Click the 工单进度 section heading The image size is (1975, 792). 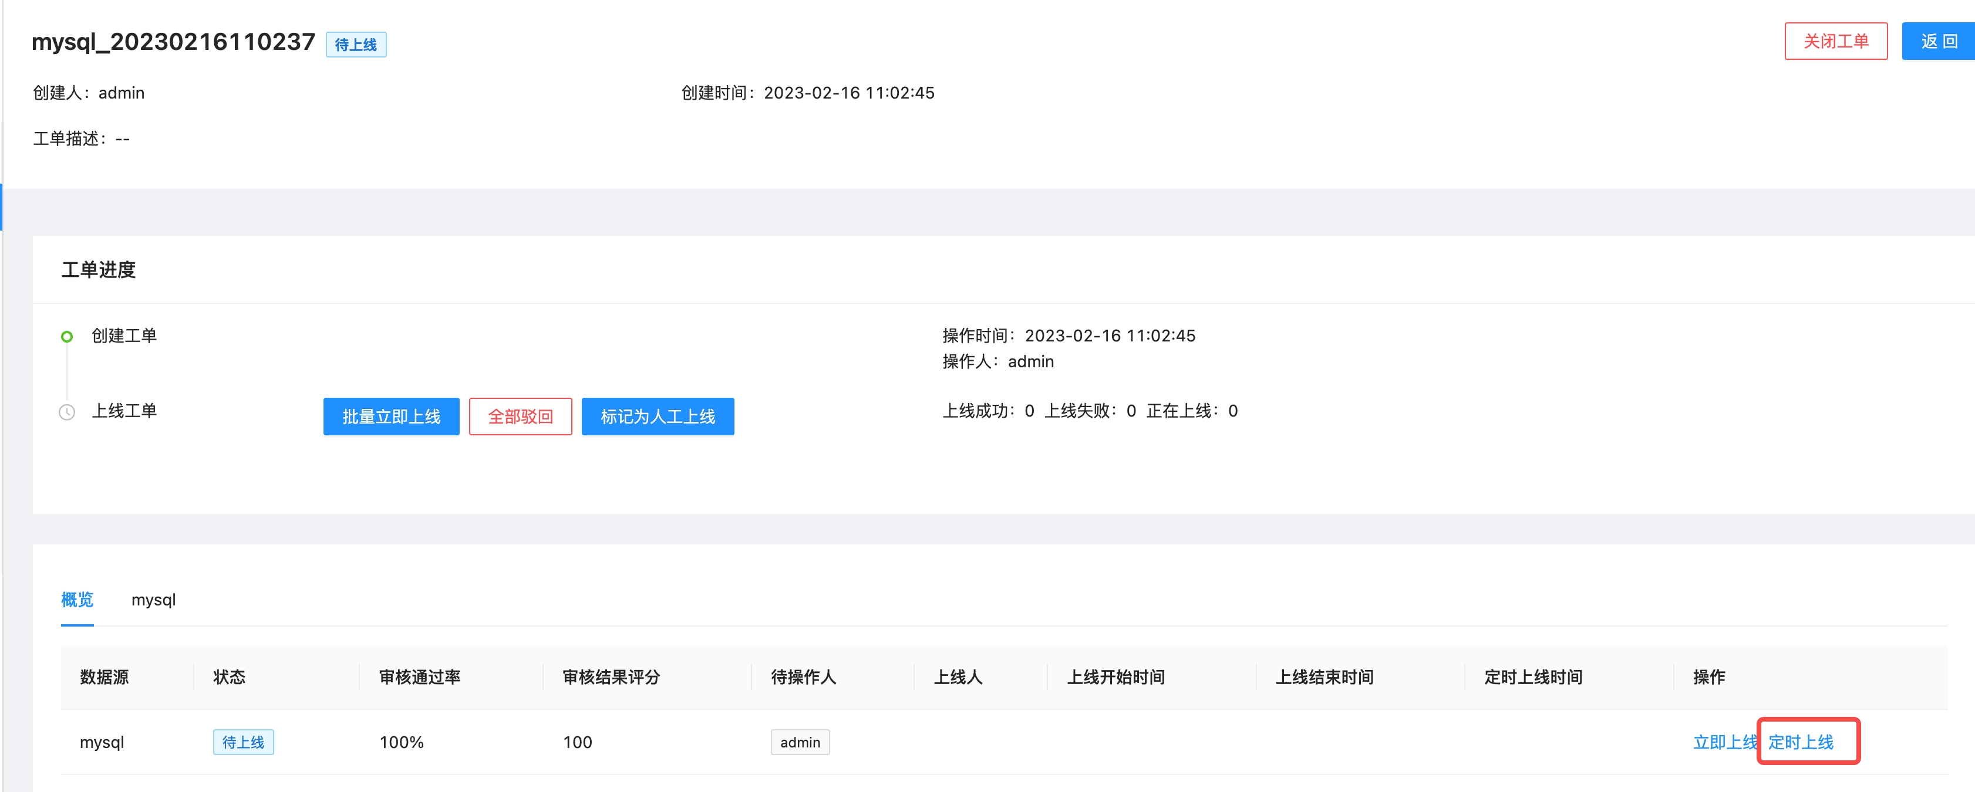pos(98,270)
